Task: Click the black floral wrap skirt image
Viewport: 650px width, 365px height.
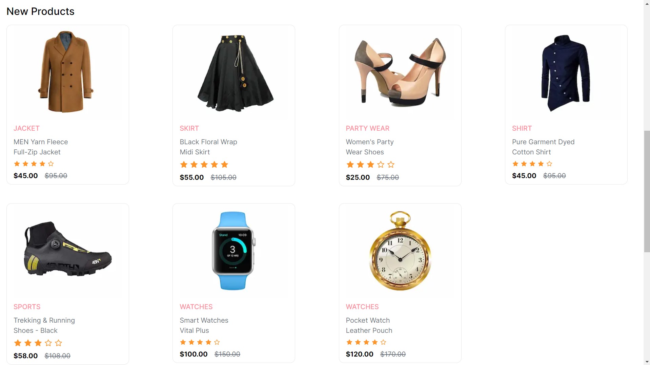Action: click(234, 72)
